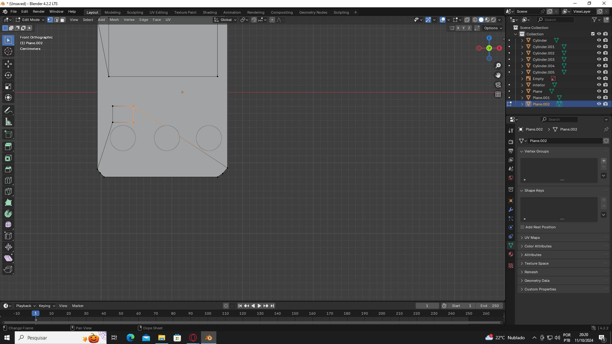This screenshot has width=612, height=344.
Task: Open the Keying popover
Action: (47, 306)
